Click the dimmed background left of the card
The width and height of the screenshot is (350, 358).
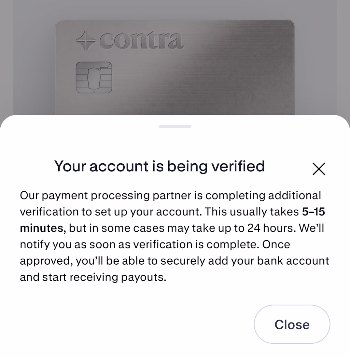27,68
